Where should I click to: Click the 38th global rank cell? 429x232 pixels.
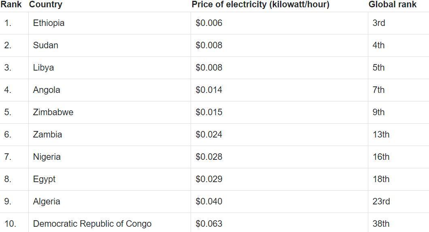pyautogui.click(x=381, y=224)
